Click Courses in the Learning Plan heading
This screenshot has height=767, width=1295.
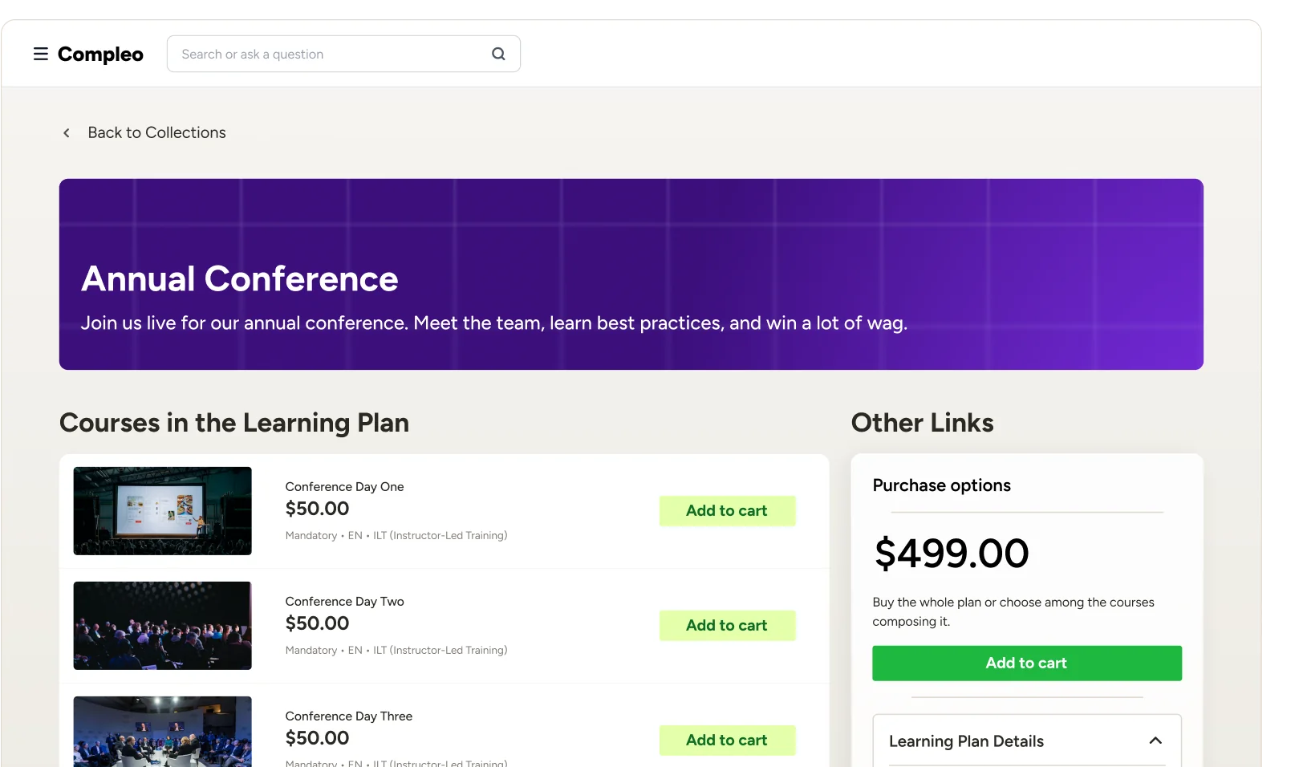(x=234, y=423)
